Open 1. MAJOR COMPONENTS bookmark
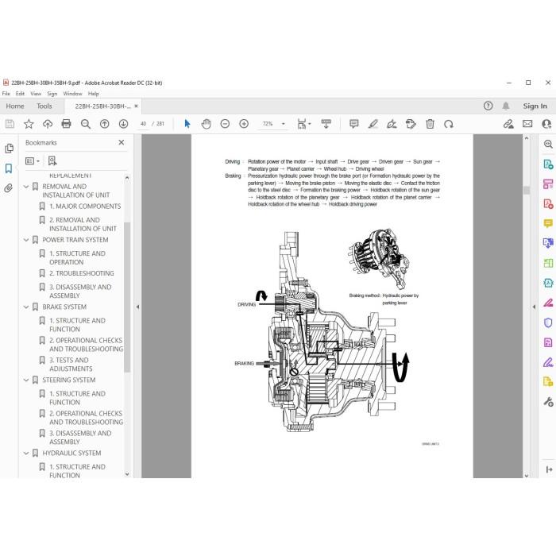This screenshot has width=556, height=556. tap(85, 206)
